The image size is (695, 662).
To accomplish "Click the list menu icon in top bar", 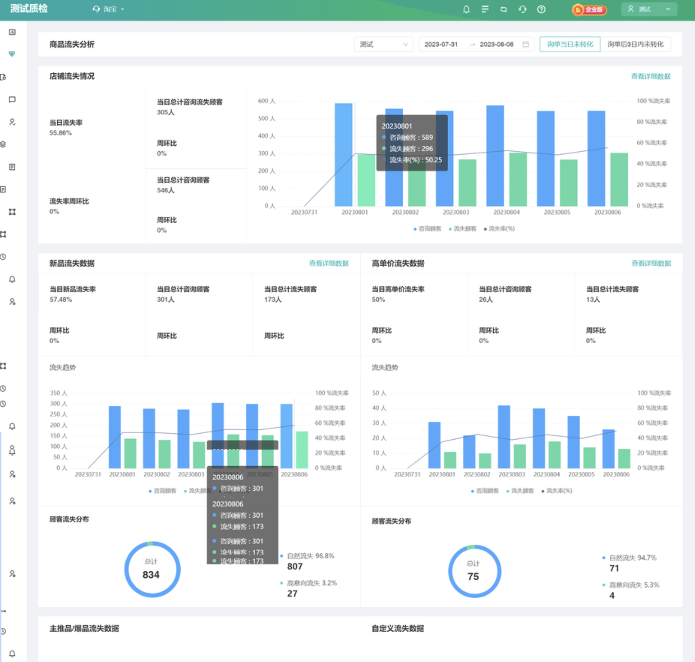I will tap(485, 9).
